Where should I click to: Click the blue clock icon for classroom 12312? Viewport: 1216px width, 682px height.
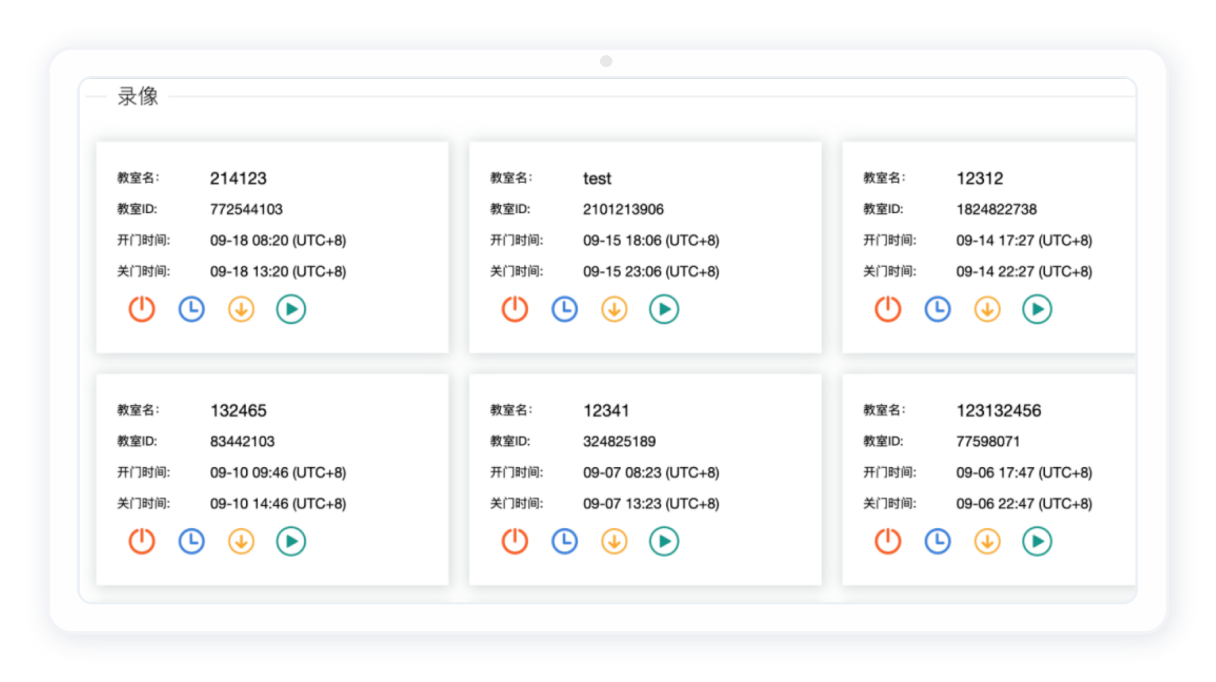tap(938, 309)
